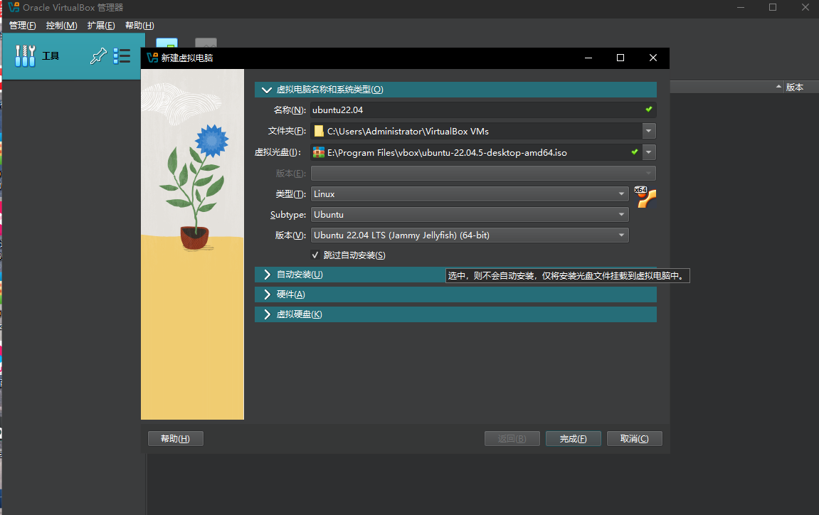Click the ISO file icon in the virtual disc field
819x515 pixels.
tap(319, 152)
